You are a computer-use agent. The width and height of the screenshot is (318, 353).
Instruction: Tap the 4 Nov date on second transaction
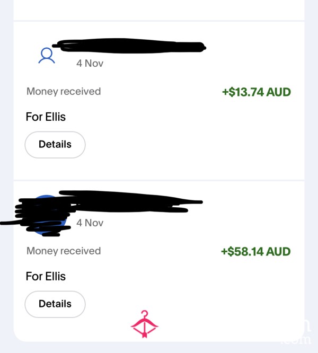tap(90, 223)
